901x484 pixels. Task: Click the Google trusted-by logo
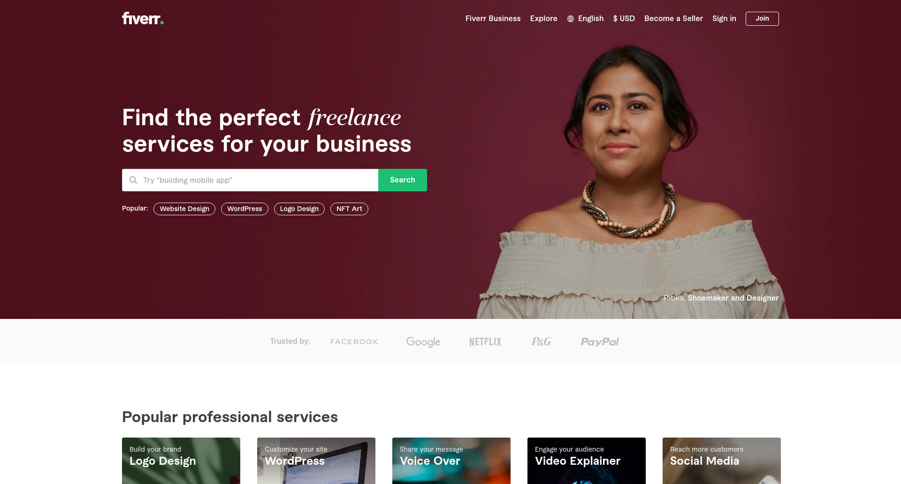(x=423, y=342)
